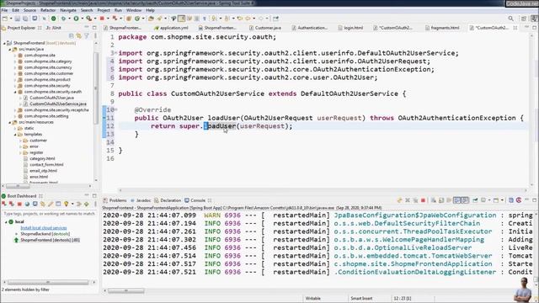Toggle Show Console on standard output change
Screen dimensions: 539x303
[x=456, y=200]
